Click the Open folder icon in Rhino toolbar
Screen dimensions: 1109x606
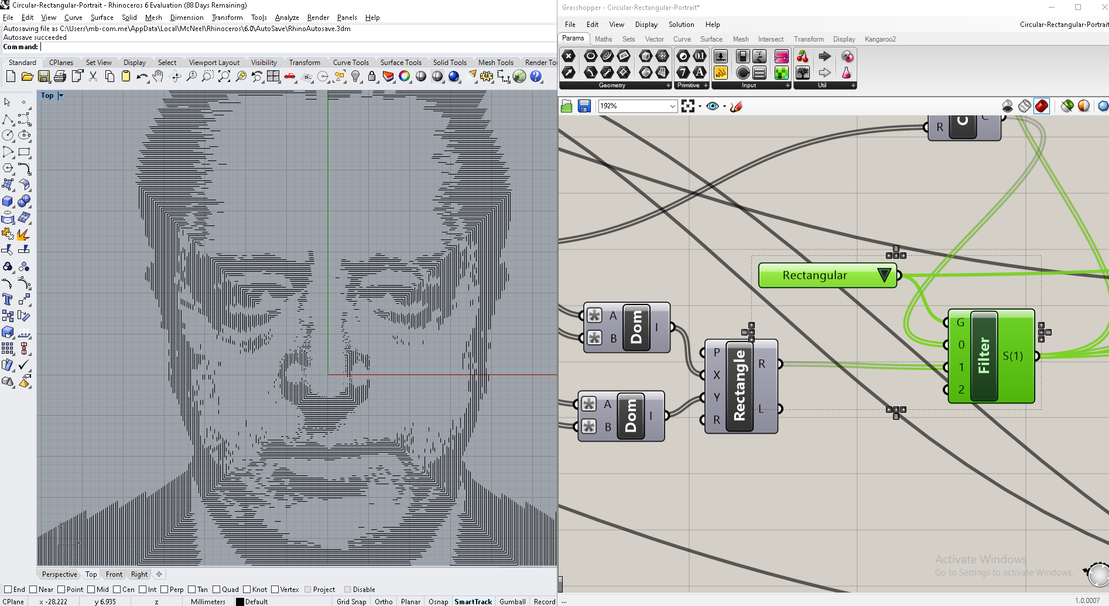point(27,77)
